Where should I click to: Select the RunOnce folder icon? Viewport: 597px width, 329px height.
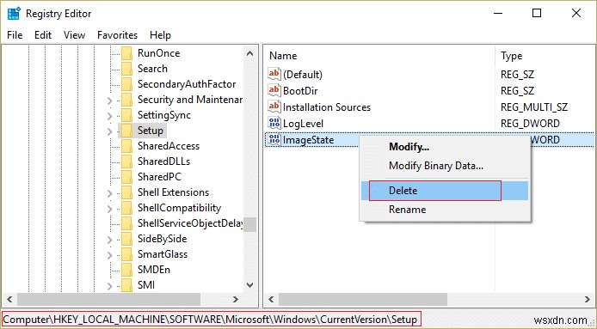(x=126, y=53)
